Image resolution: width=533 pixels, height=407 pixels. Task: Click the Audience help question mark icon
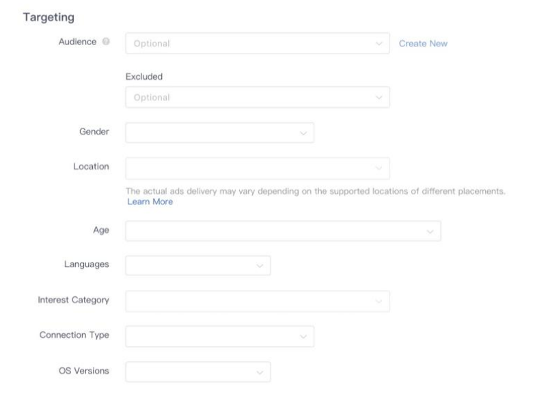pos(106,44)
